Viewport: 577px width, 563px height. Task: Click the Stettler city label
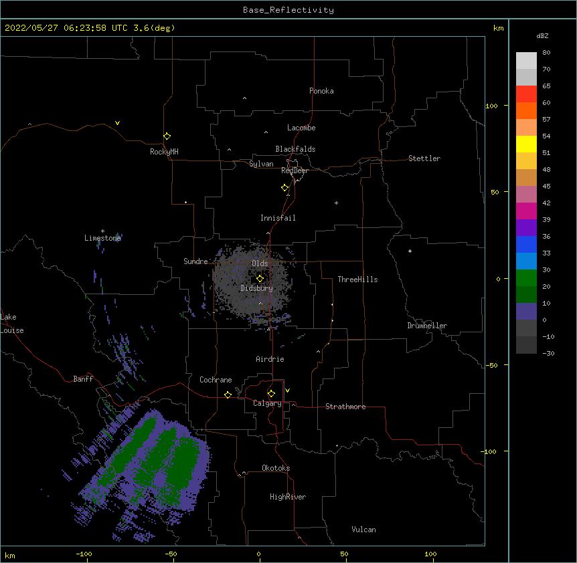click(424, 158)
